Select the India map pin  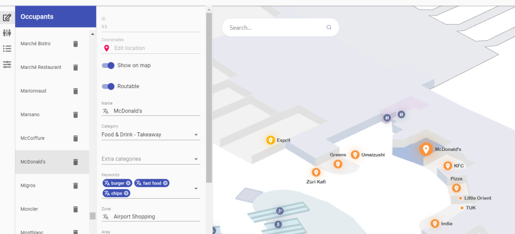(435, 224)
